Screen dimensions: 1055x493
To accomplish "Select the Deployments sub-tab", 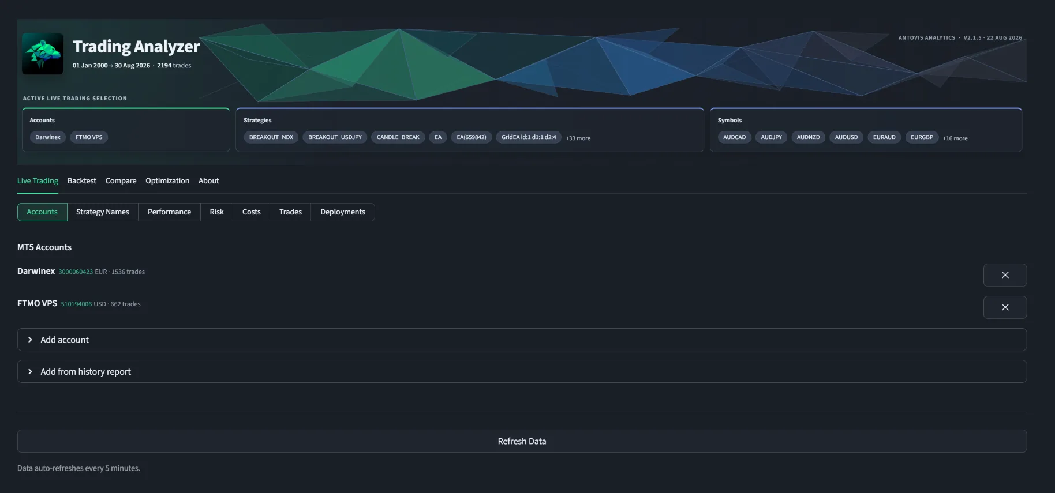I will 343,212.
